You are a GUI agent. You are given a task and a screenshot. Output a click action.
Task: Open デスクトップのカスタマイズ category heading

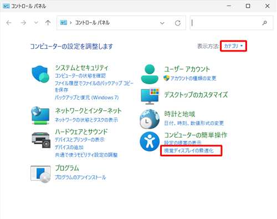click(196, 95)
